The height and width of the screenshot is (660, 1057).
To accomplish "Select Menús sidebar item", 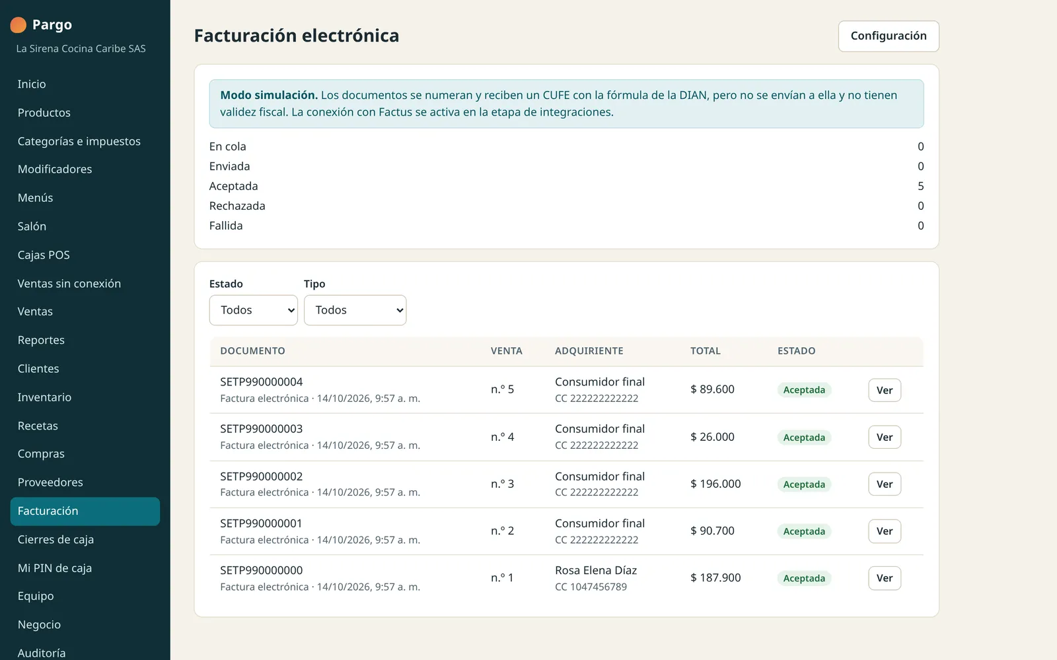I will point(85,198).
